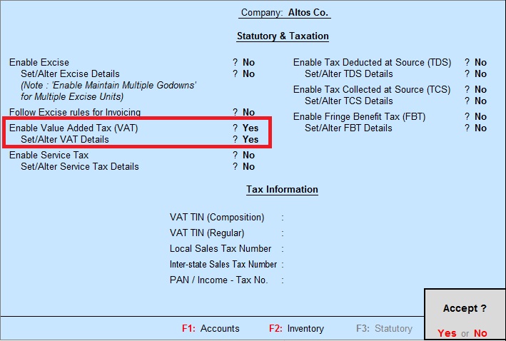Change Follow Excise rules for Invoicing value
Image resolution: width=506 pixels, height=341 pixels.
(x=248, y=112)
